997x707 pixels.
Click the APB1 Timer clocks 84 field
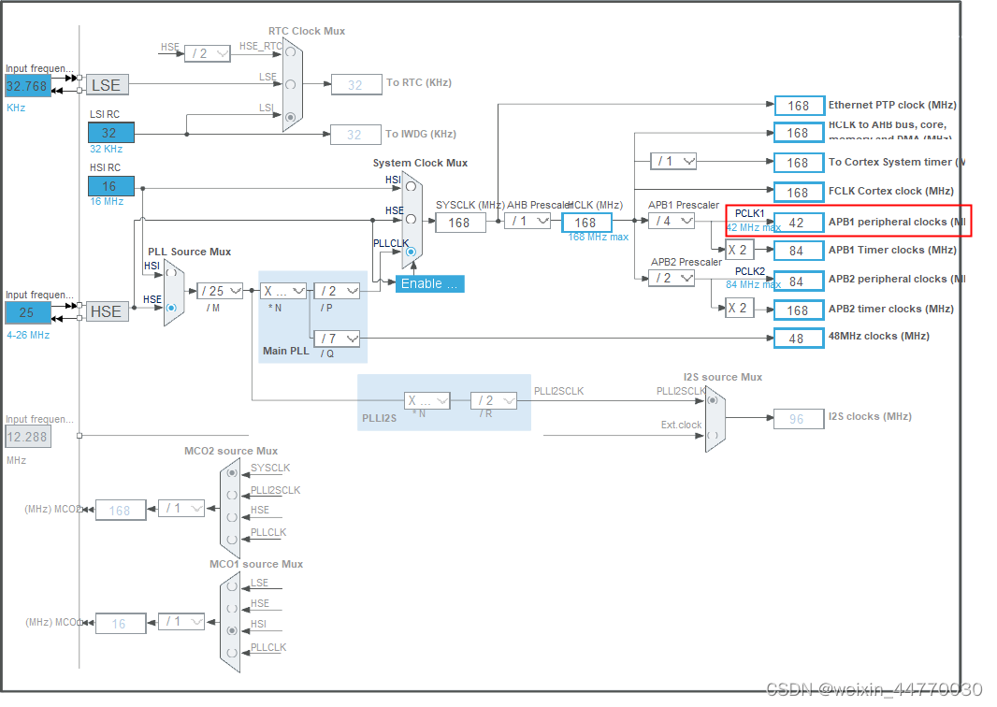800,252
